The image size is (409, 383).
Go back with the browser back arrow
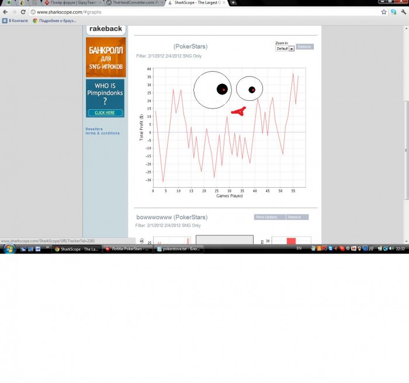pyautogui.click(x=5, y=12)
